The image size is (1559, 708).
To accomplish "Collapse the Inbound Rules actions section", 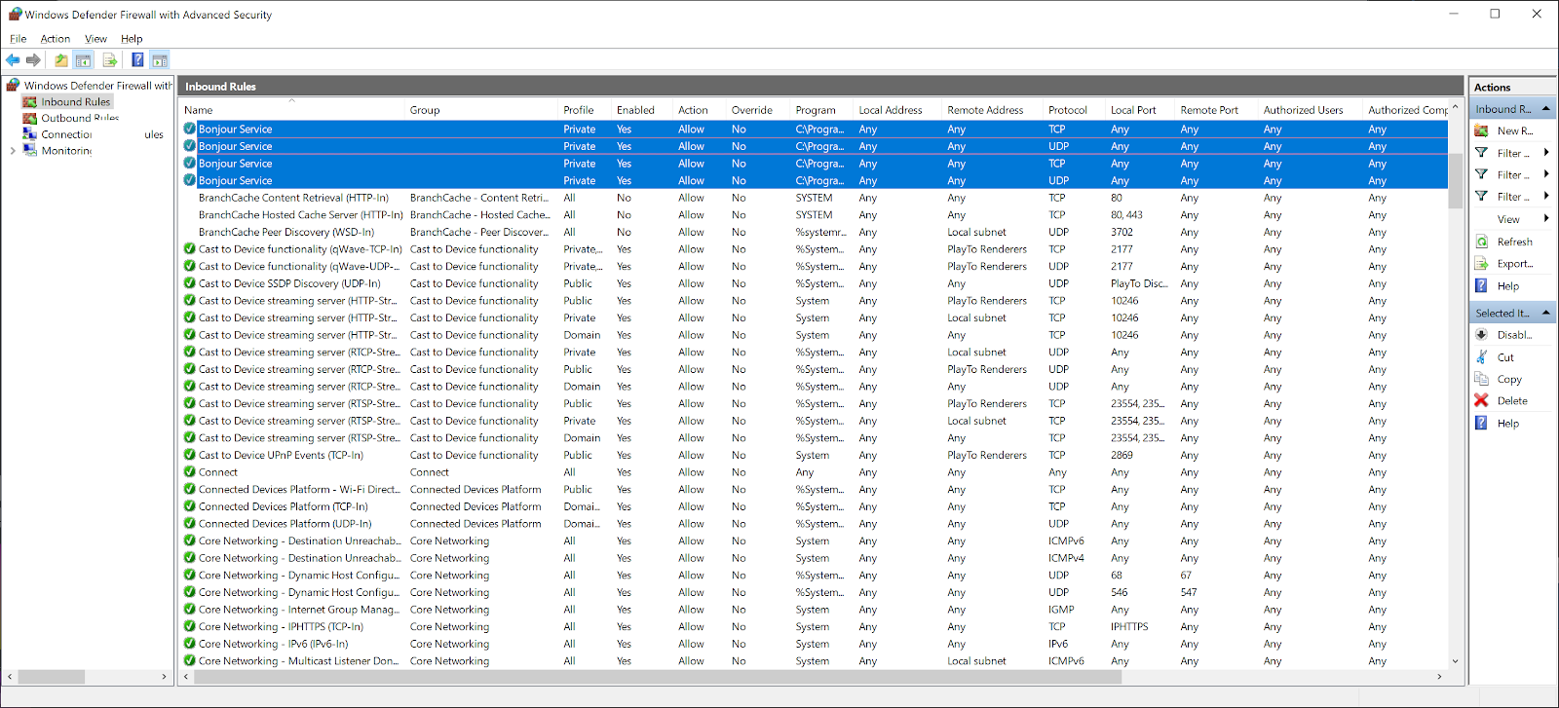I will (1545, 109).
